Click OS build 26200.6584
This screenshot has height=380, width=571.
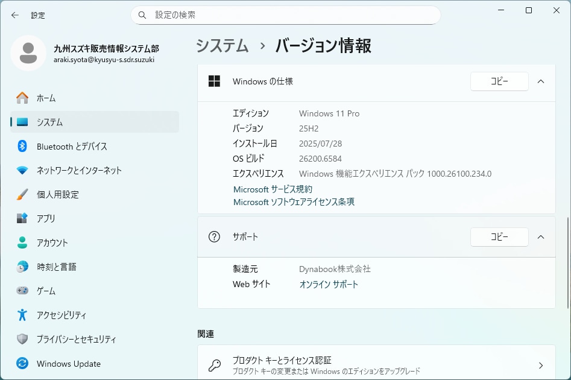(320, 159)
